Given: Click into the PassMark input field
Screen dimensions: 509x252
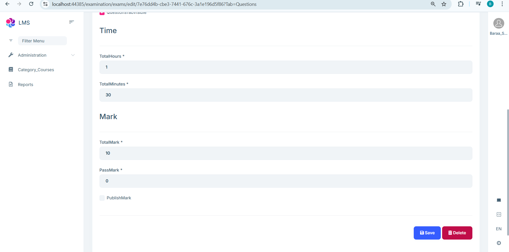Looking at the screenshot, I should 286,181.
